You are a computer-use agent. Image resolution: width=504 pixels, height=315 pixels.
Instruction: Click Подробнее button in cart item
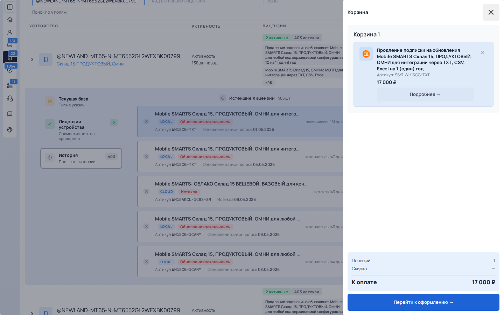425,94
